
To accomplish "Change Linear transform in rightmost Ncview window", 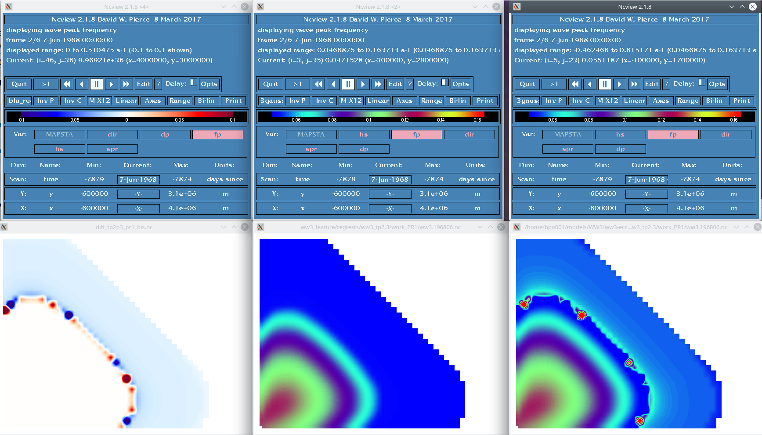I will (x=635, y=101).
